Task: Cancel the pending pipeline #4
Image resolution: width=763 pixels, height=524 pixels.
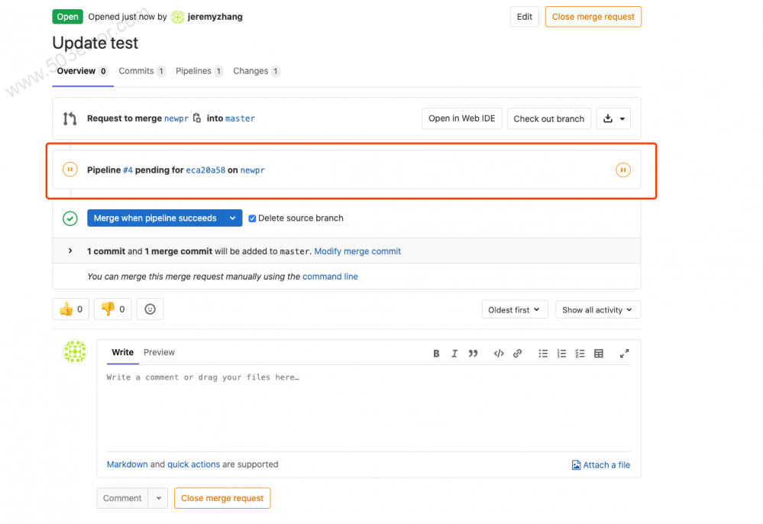Action: tap(622, 170)
